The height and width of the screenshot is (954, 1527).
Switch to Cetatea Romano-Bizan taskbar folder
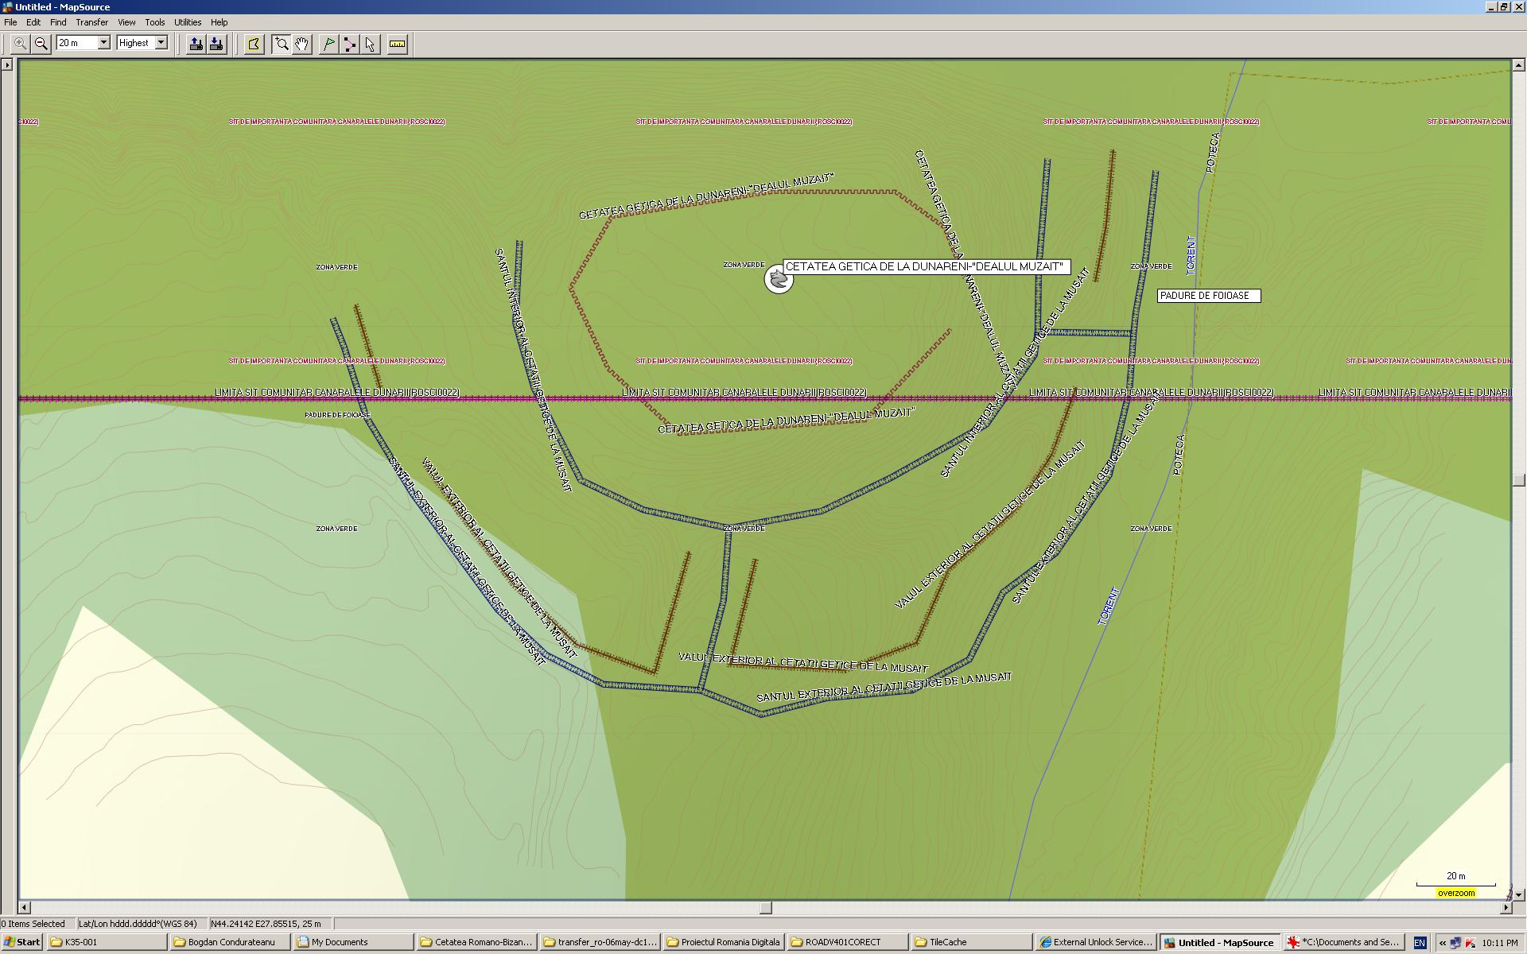point(476,942)
